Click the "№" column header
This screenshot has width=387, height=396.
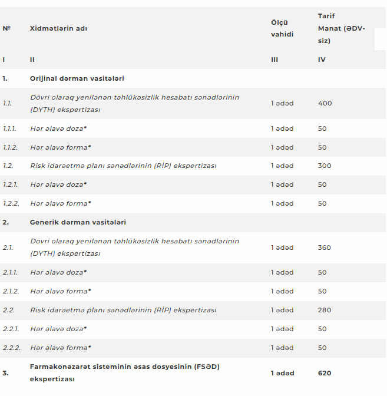(6, 28)
